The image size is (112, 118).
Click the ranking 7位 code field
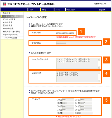(68, 110)
